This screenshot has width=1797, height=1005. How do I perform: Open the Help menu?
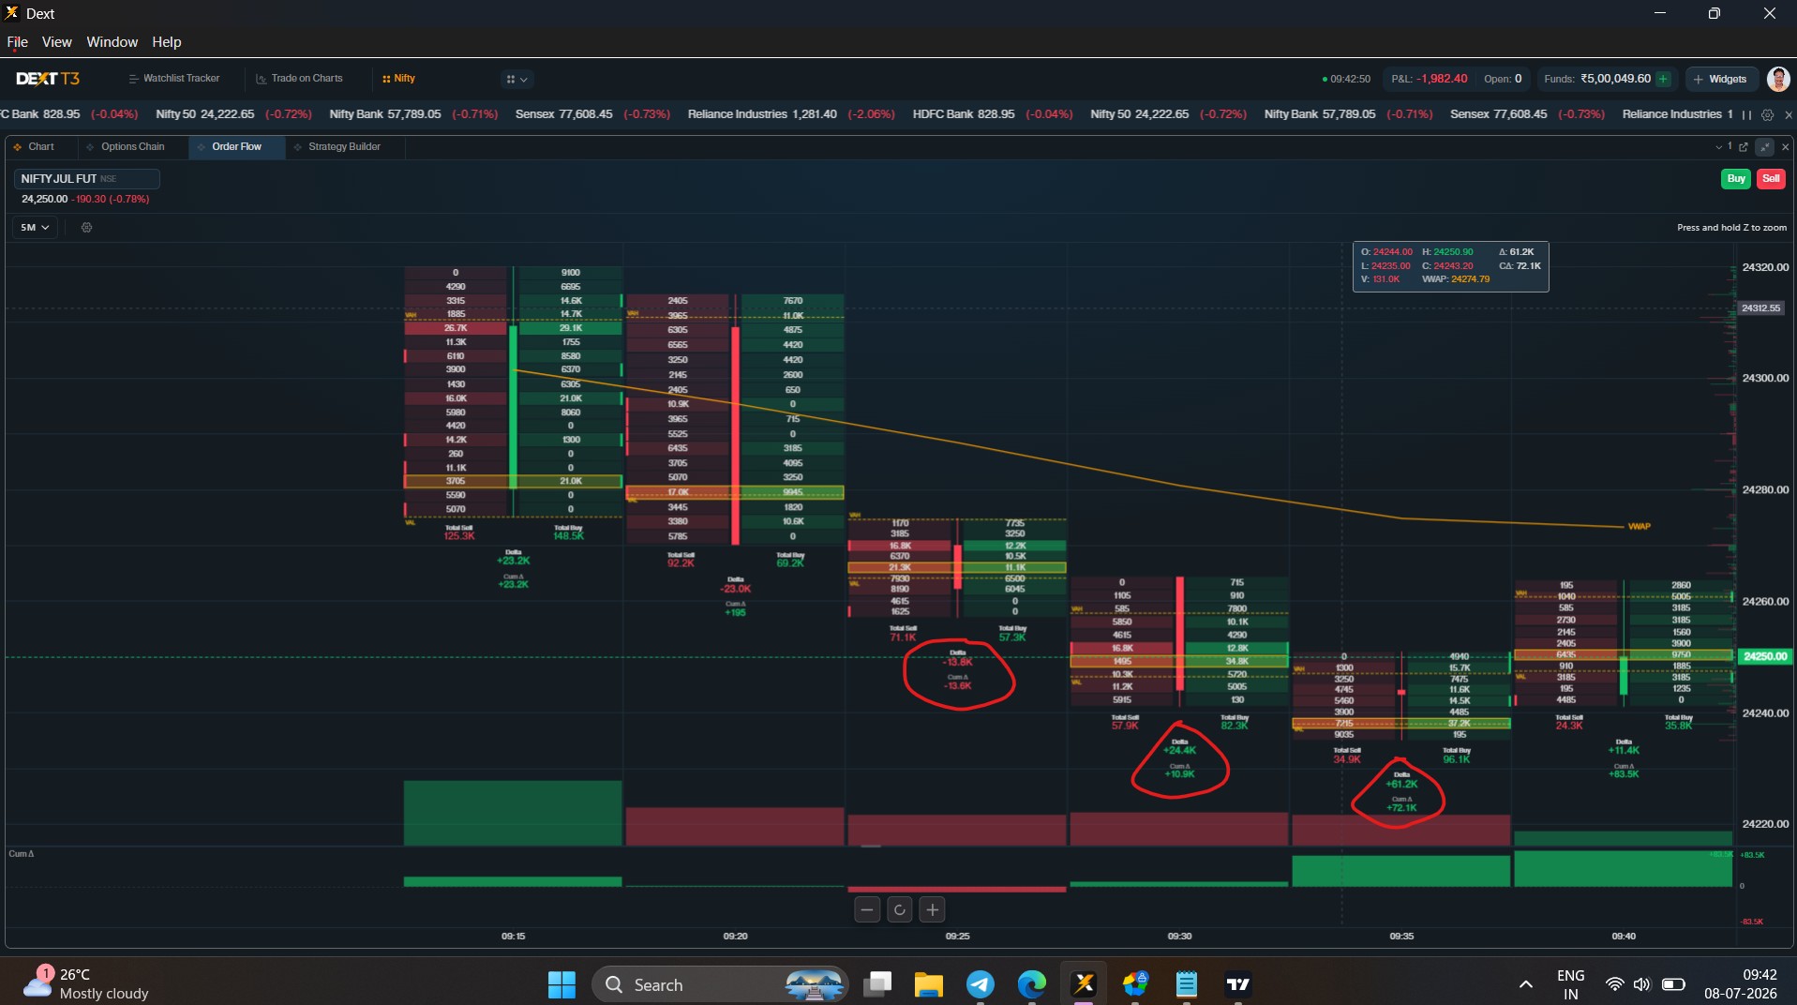coord(166,42)
